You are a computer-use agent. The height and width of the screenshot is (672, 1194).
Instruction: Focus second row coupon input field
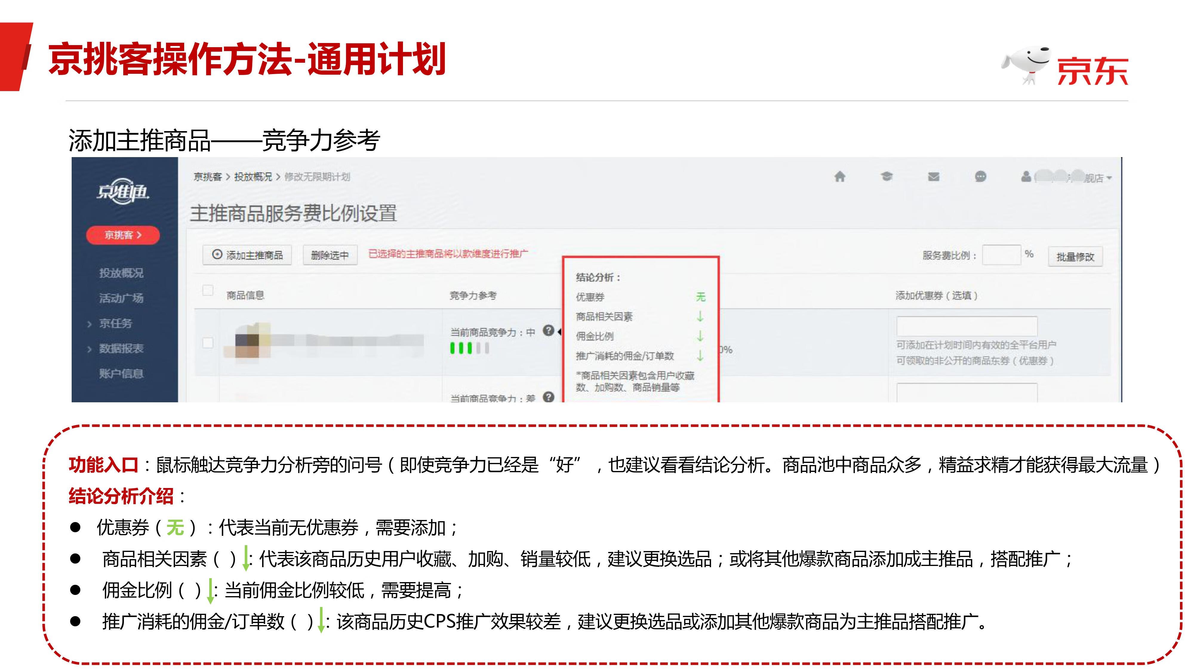coord(967,393)
